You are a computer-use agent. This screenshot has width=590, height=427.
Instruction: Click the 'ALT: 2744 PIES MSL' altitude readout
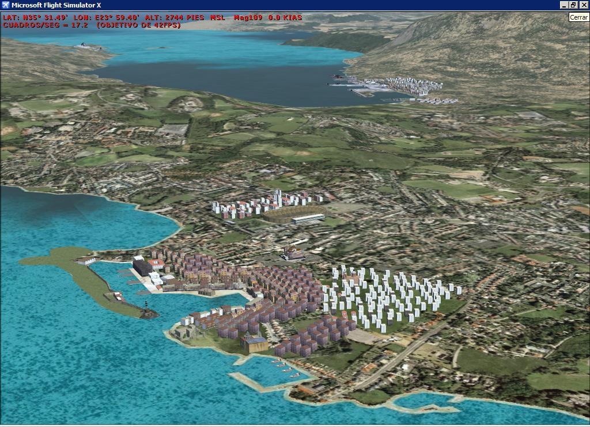click(x=185, y=18)
